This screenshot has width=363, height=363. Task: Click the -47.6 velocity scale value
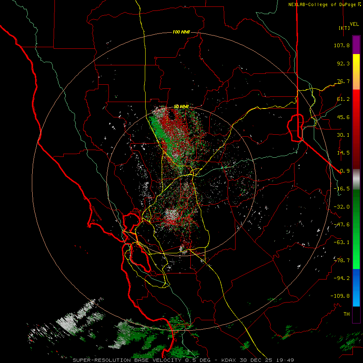(x=342, y=225)
